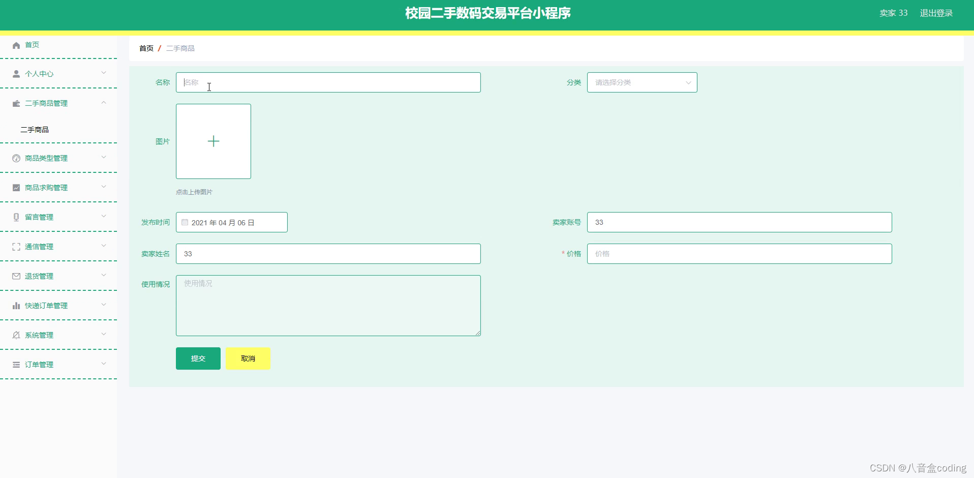Click the 卖家姓名 input field
The height and width of the screenshot is (478, 974).
328,254
